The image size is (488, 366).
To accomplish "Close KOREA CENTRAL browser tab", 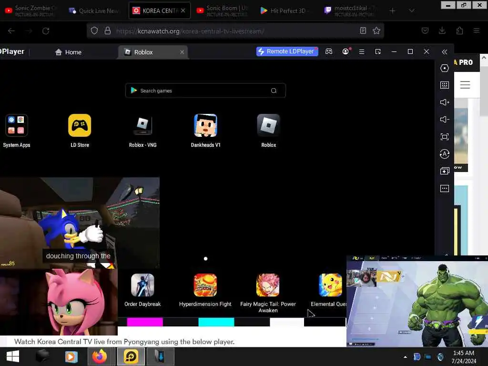I will (183, 10).
